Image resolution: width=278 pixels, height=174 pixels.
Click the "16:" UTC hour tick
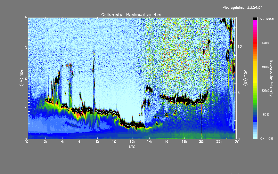167,142
